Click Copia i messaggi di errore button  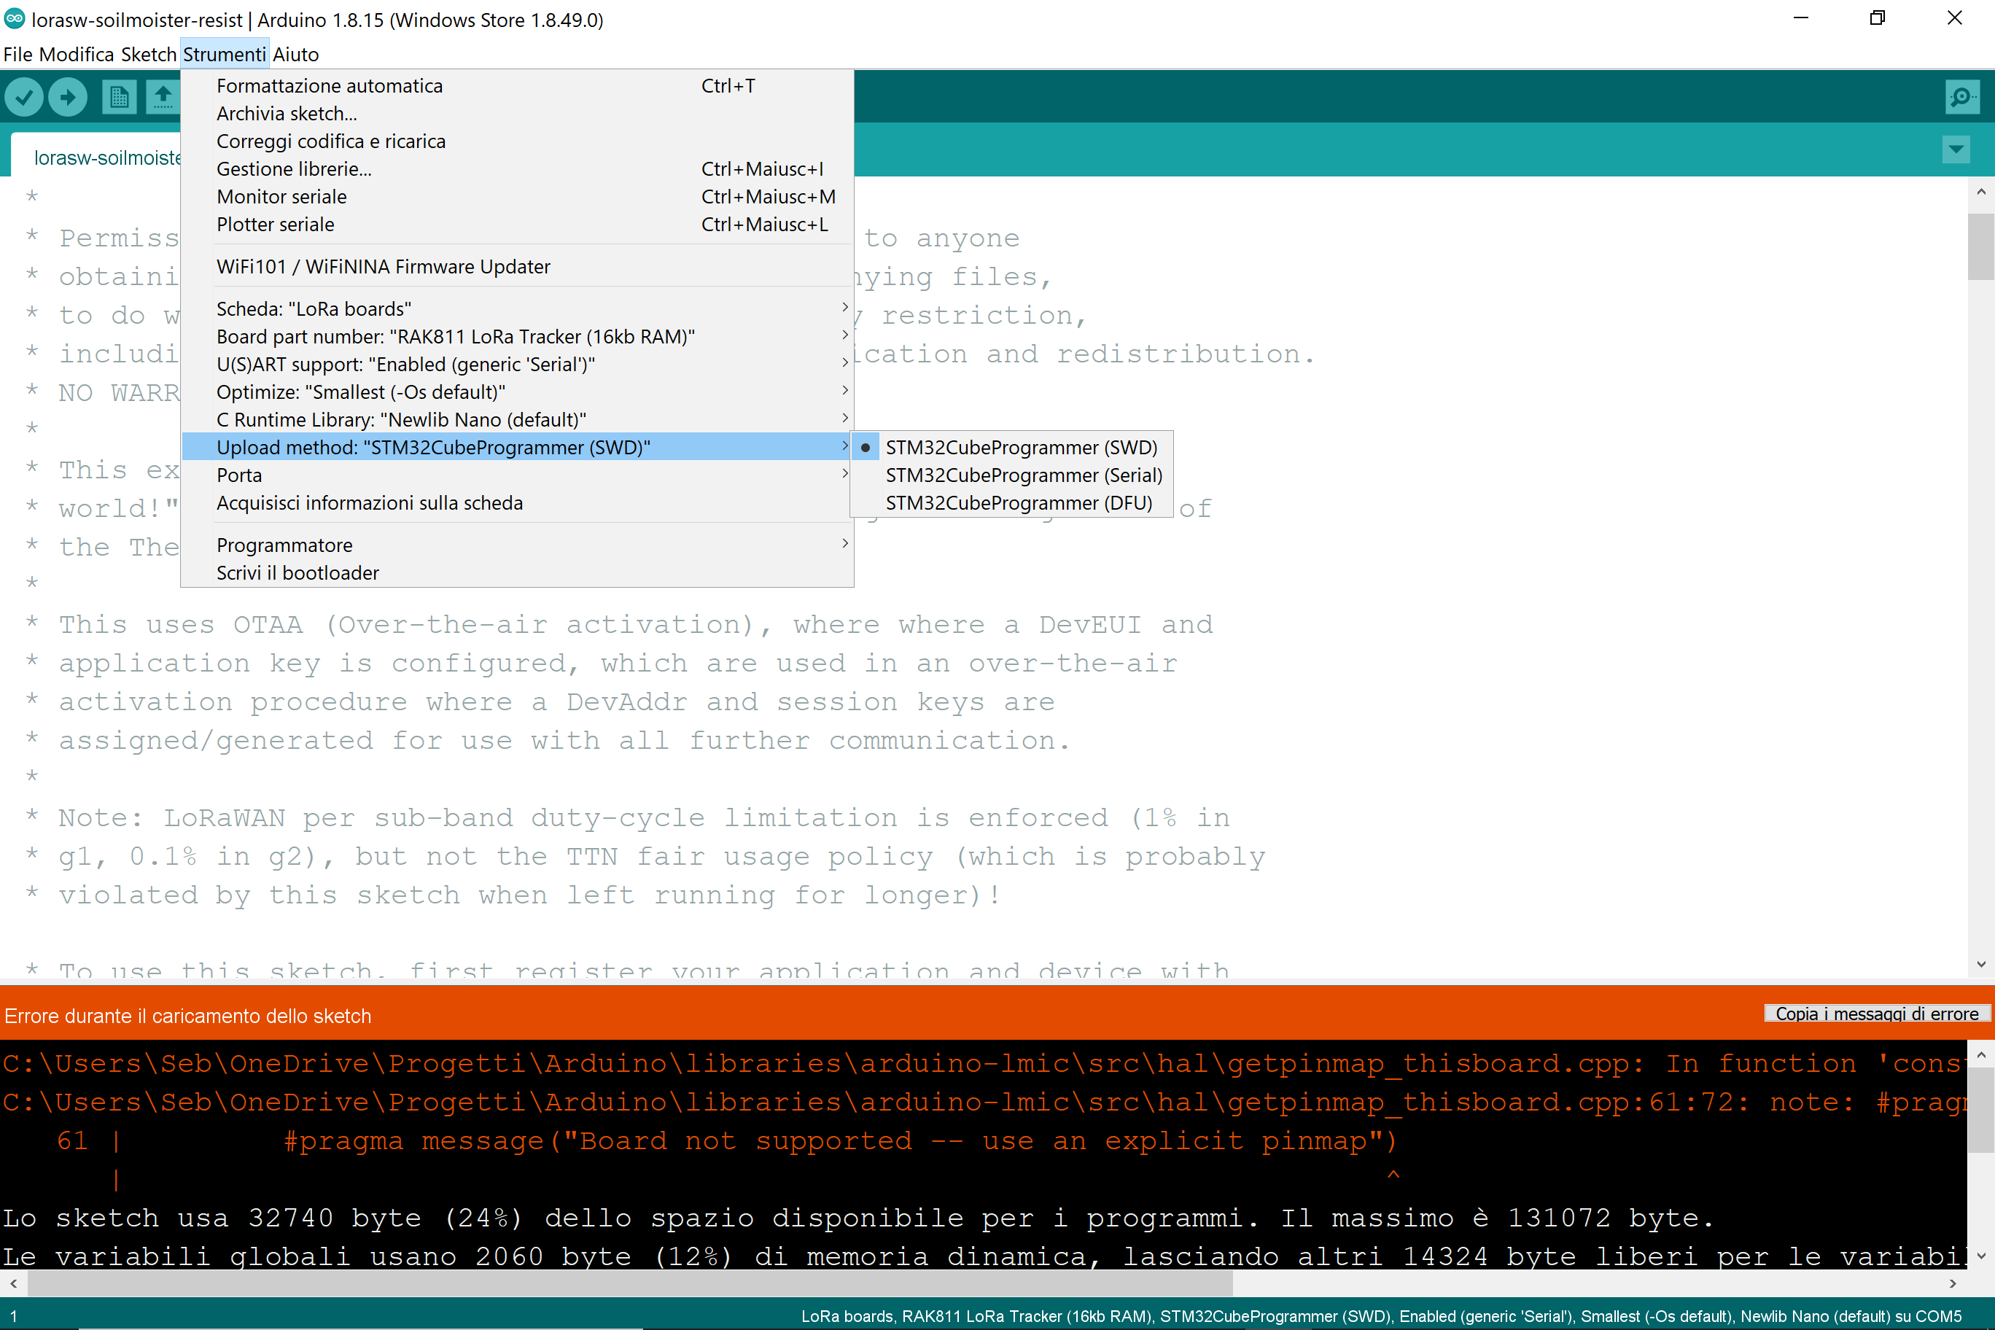[x=1876, y=1014]
